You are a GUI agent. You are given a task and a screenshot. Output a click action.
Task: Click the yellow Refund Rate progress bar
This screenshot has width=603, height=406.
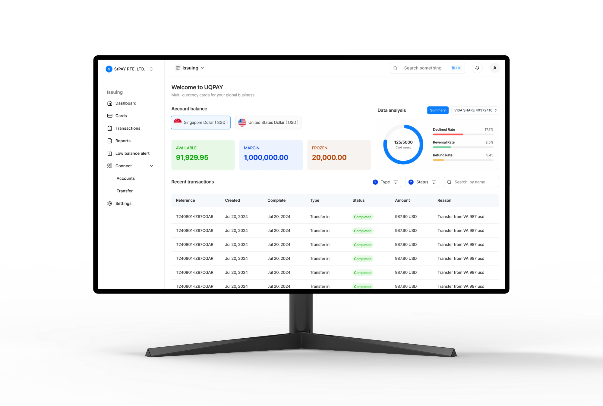pos(438,160)
